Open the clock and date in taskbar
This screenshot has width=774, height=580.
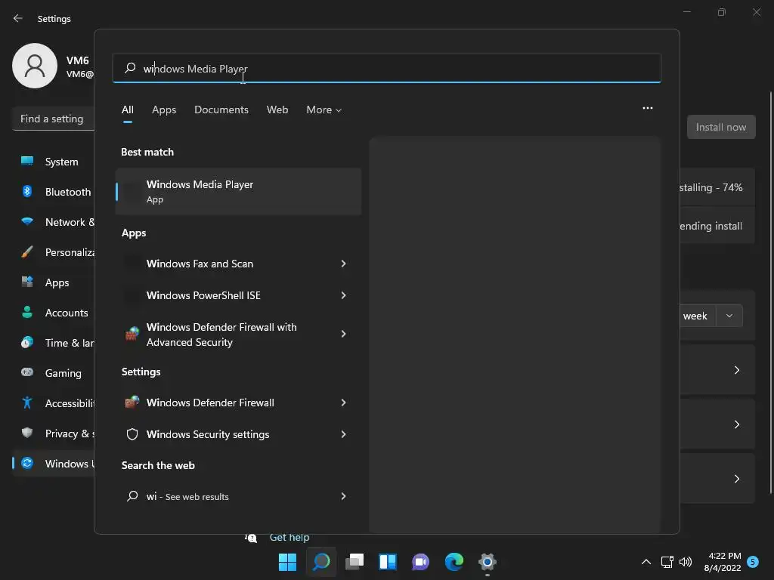coord(723,562)
